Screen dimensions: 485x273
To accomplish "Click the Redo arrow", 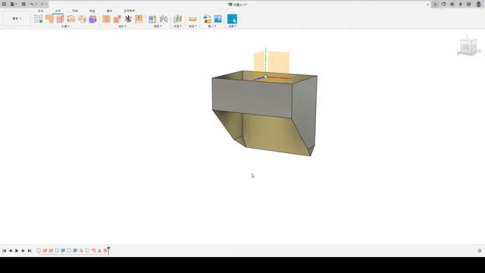I will pos(43,4).
